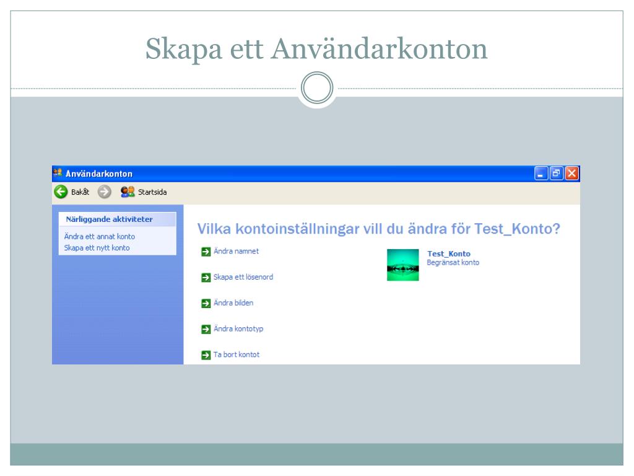Click the green arrow beside Ändra namnet
Screen dimensions: 634x476
(206, 252)
